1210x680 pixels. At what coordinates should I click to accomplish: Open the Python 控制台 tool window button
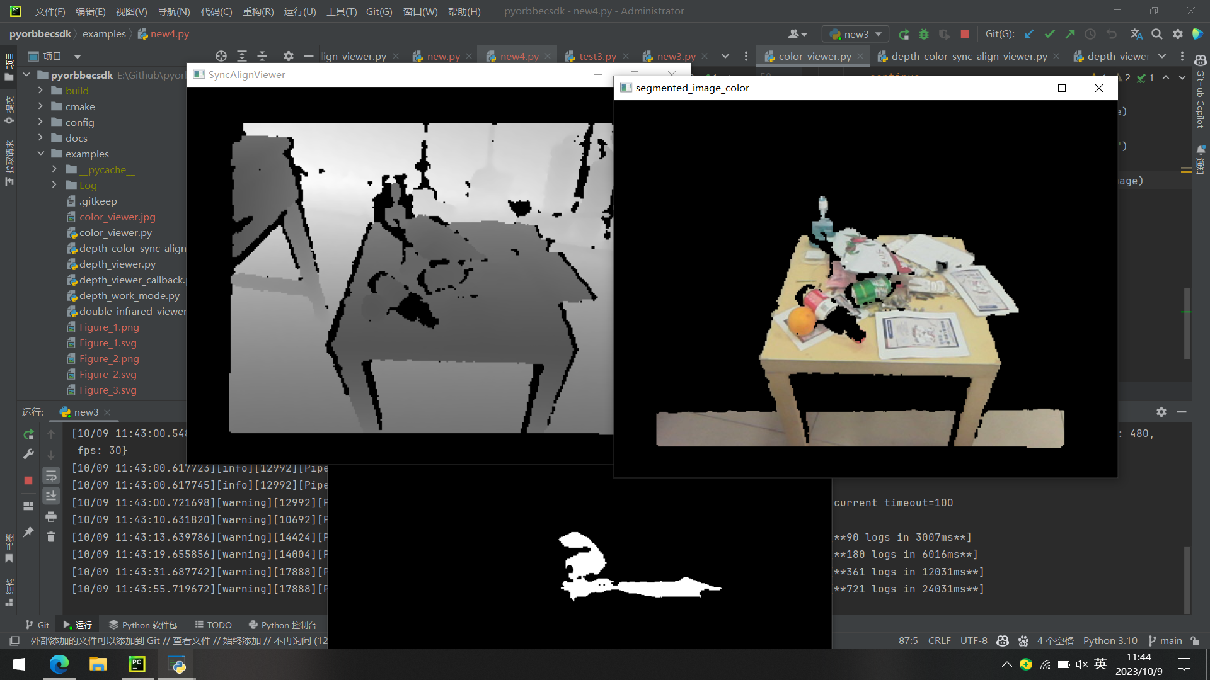(x=282, y=625)
